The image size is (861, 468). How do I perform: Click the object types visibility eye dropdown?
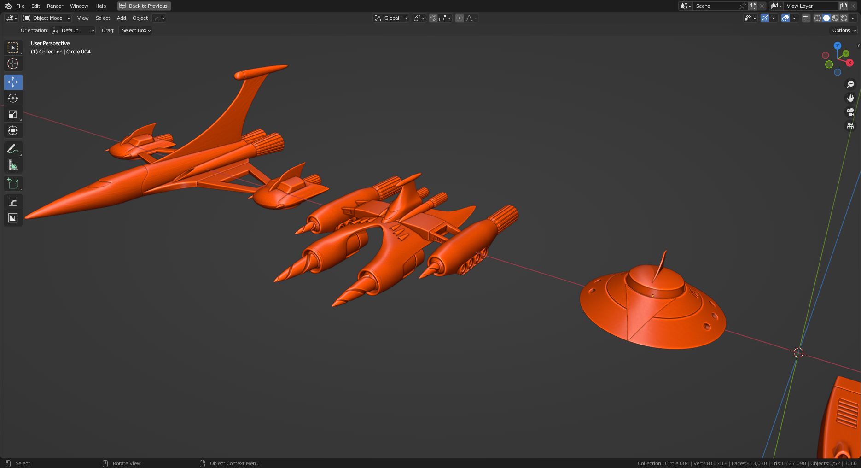click(750, 18)
